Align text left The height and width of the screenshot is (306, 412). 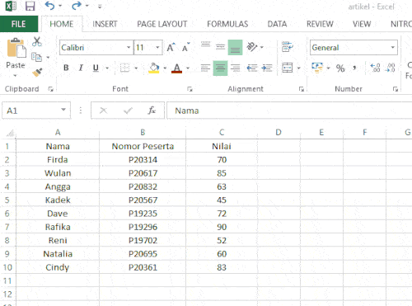pyautogui.click(x=205, y=68)
